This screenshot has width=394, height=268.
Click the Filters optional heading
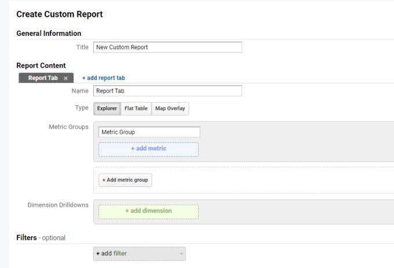click(x=41, y=238)
